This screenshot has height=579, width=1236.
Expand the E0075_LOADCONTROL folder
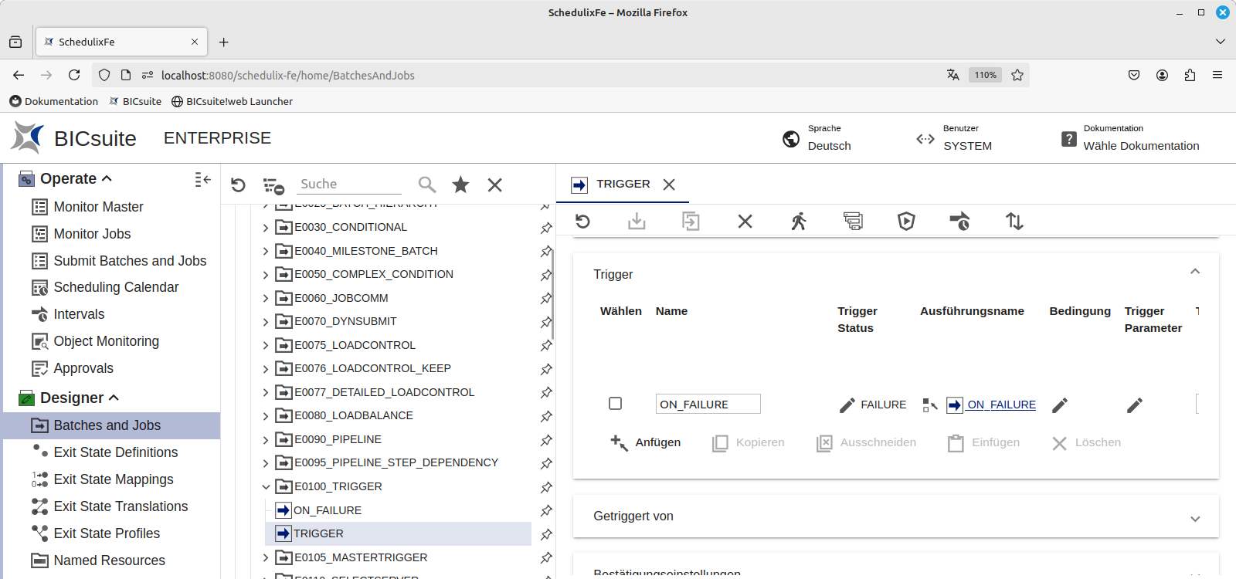(x=266, y=346)
